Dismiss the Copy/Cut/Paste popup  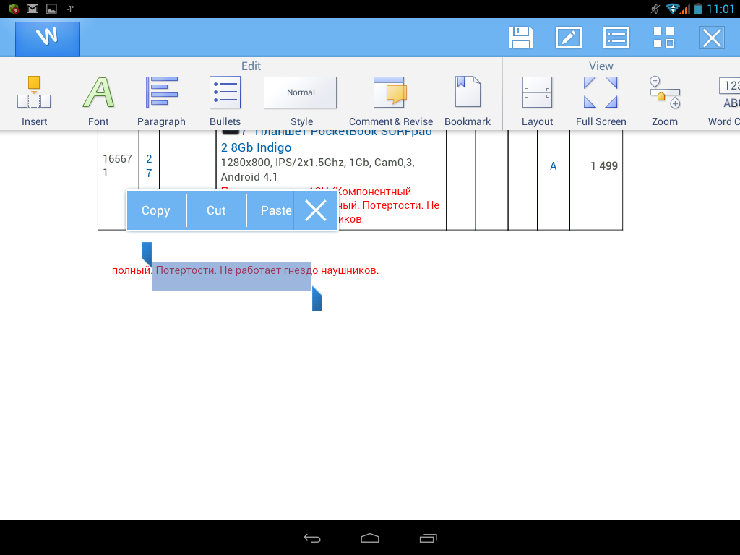316,210
